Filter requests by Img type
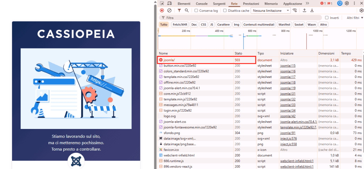The width and height of the screenshot is (364, 169). pyautogui.click(x=236, y=24)
